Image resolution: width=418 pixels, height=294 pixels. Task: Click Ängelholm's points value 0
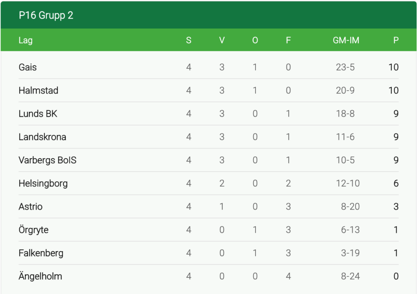tap(396, 276)
